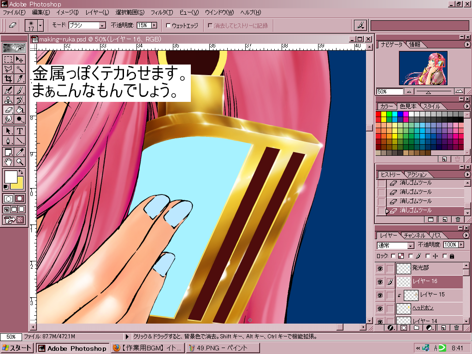
Task: Pick the Paint Bucket tool
Action: 20,110
